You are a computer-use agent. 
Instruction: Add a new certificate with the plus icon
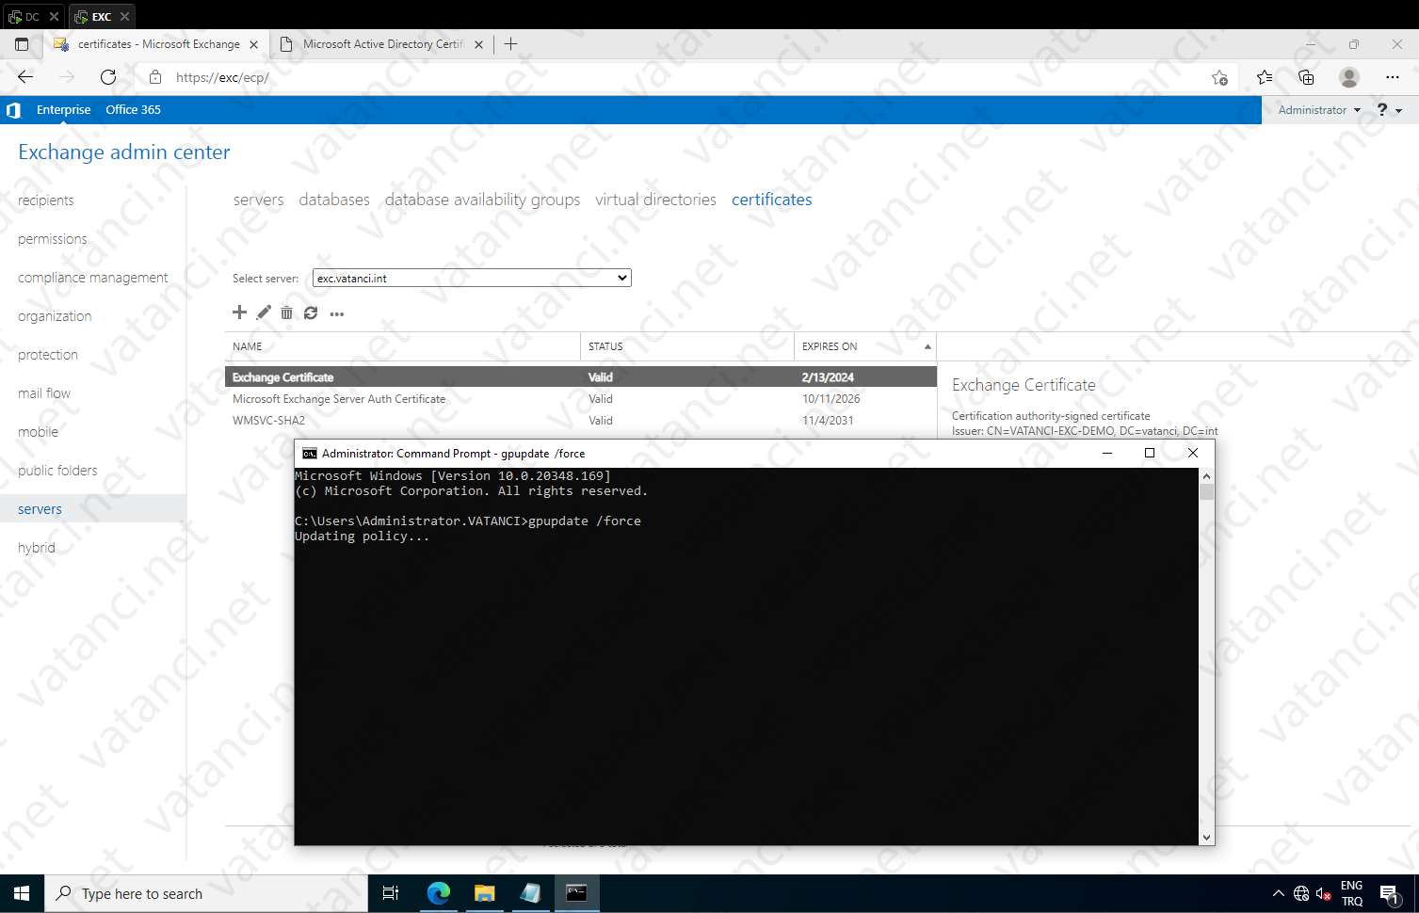[239, 312]
